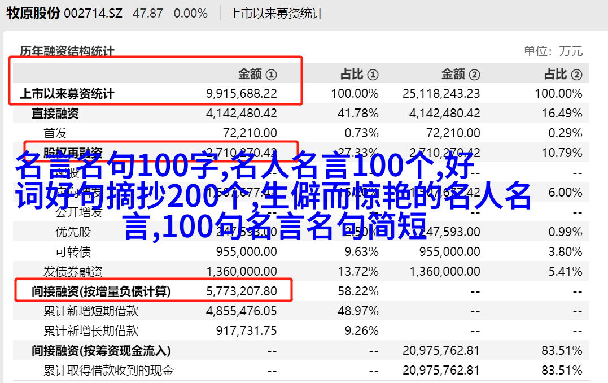Click 20,975,762.81 in the 间接融资(按筹资现金流入) row
The image size is (608, 383).
(441, 351)
